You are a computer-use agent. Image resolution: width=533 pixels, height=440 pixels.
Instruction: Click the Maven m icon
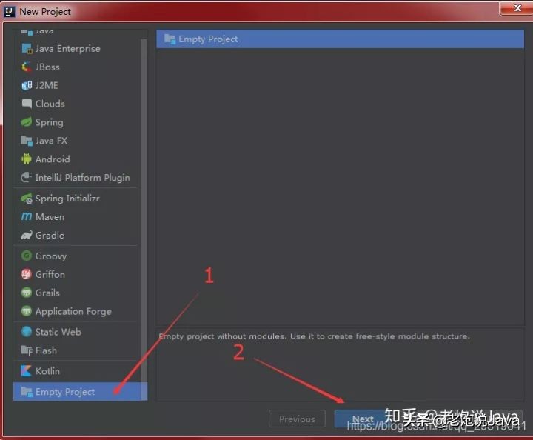[27, 216]
